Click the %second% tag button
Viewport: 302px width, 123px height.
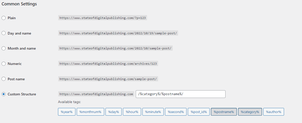[x=176, y=112]
